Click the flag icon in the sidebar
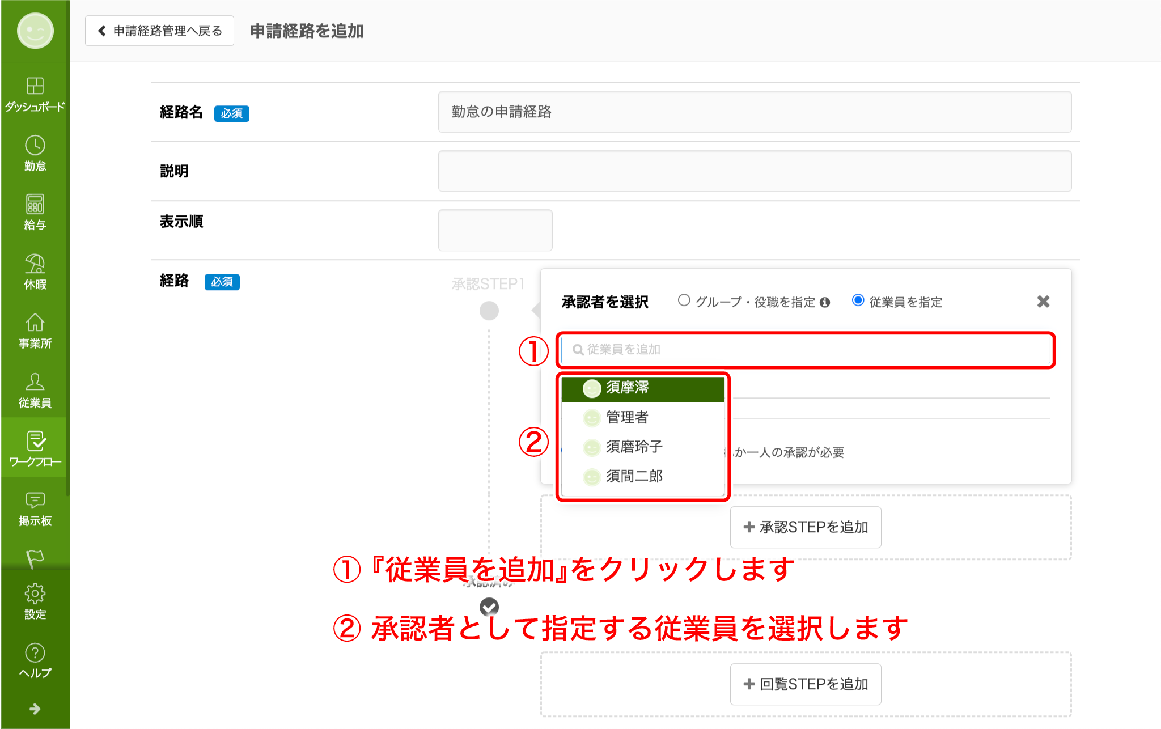The width and height of the screenshot is (1161, 729). (35, 559)
